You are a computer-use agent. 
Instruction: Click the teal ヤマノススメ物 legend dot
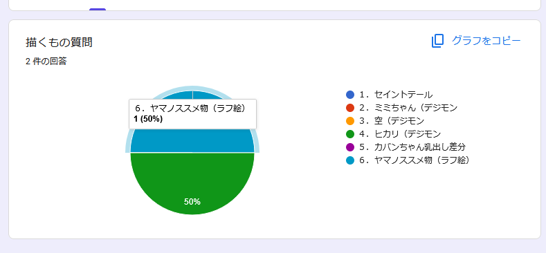pos(350,160)
